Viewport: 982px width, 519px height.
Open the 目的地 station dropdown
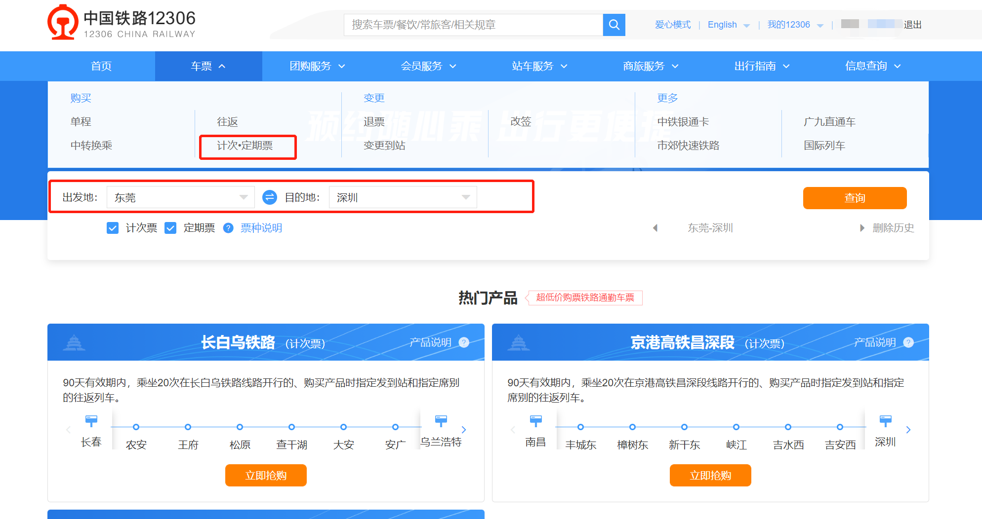click(x=403, y=197)
